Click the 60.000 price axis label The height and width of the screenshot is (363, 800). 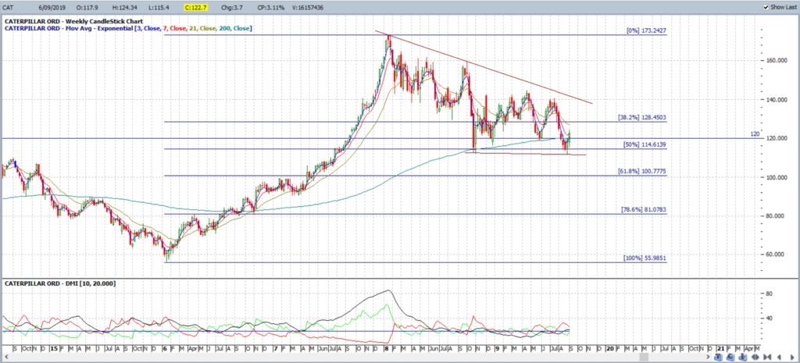[776, 255]
